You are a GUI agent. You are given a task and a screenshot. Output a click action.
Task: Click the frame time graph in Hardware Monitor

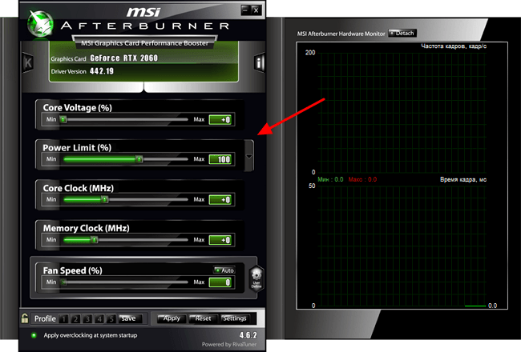click(x=402, y=246)
